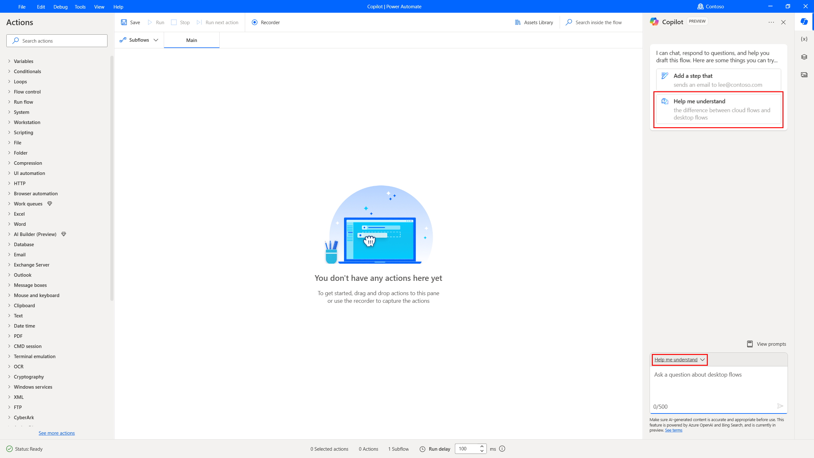Click the Save icon in toolbar
The image size is (814, 458).
click(x=124, y=22)
